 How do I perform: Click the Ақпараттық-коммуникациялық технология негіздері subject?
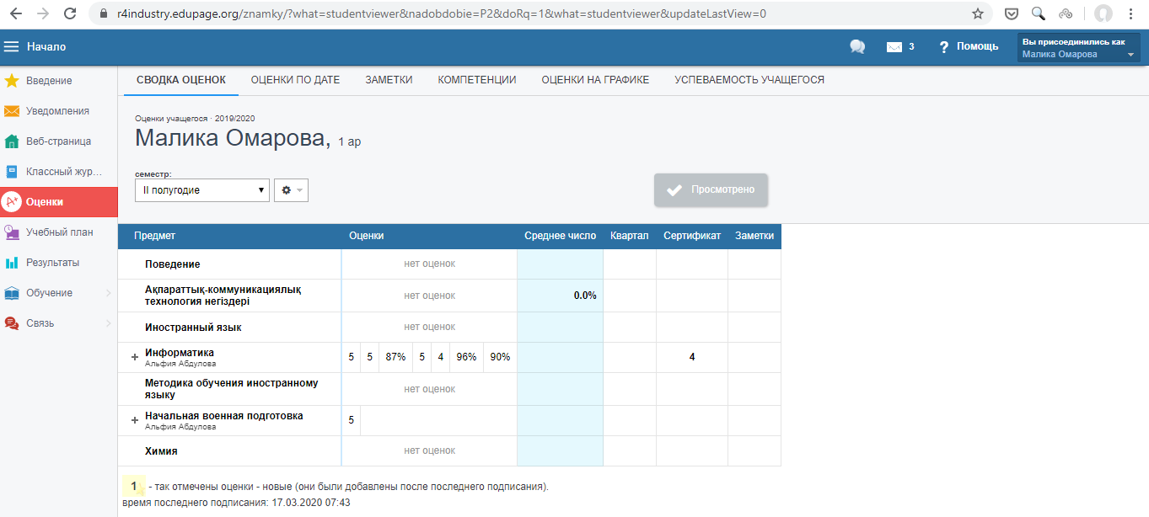[x=223, y=296]
